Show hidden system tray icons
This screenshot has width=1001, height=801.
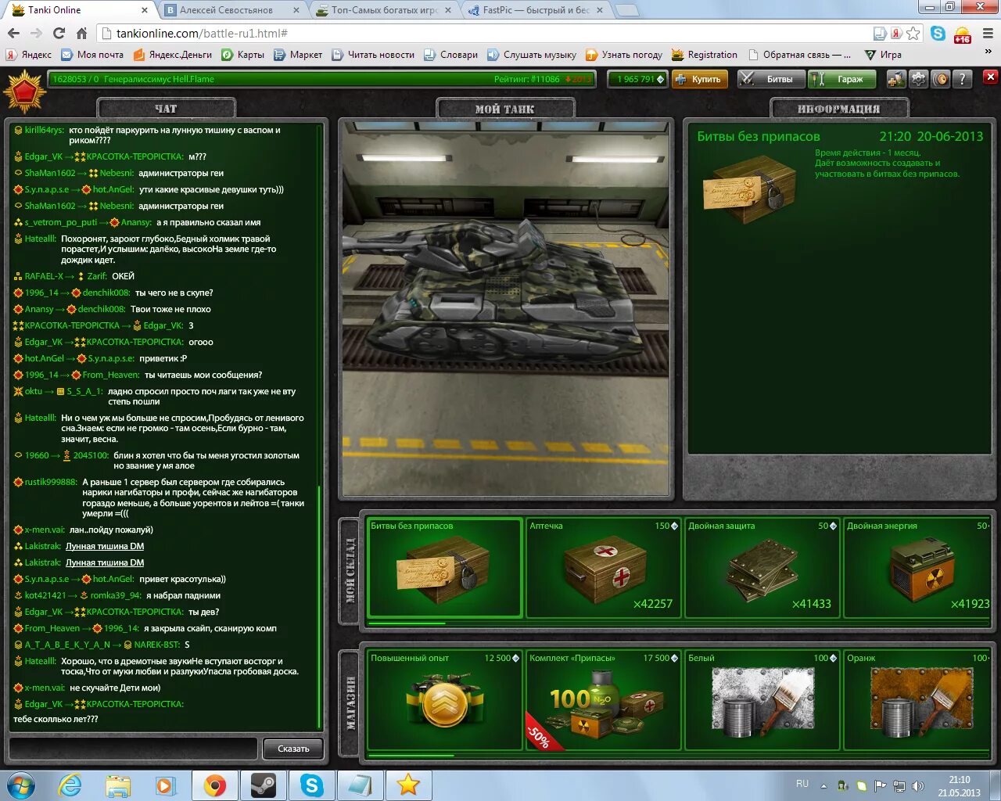coord(823,785)
